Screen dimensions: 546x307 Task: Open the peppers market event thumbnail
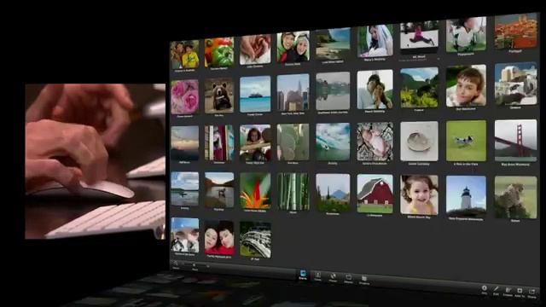[x=219, y=52]
